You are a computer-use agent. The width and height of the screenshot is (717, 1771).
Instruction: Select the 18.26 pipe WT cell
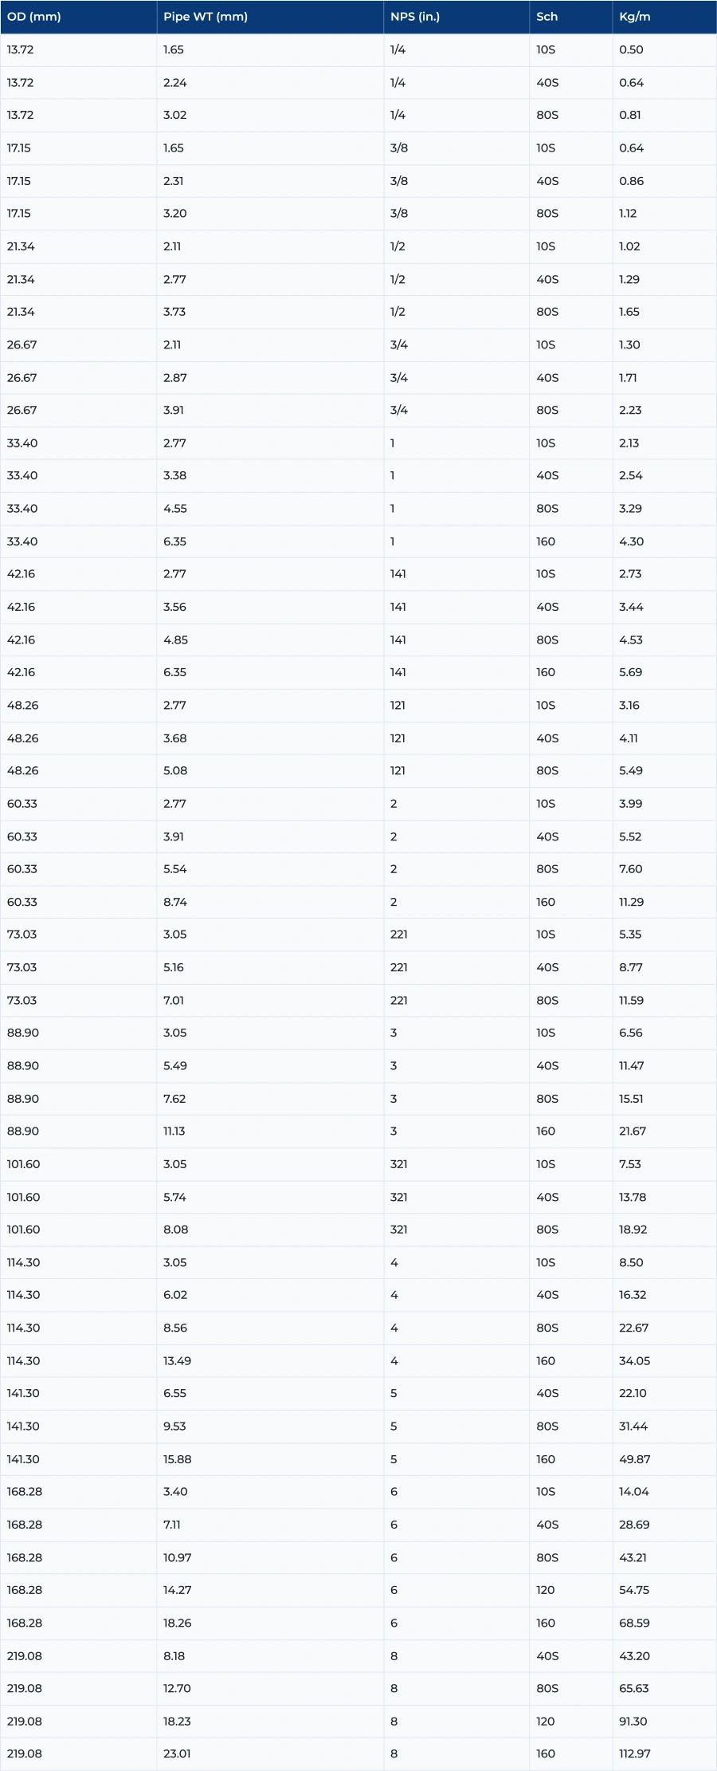177,1623
